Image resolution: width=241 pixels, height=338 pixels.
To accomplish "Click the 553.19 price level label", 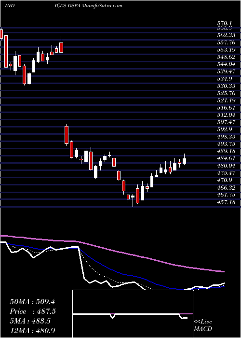I will (x=226, y=50).
